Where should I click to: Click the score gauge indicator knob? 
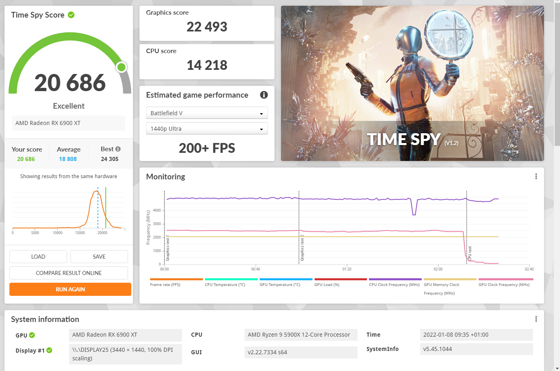(x=121, y=67)
